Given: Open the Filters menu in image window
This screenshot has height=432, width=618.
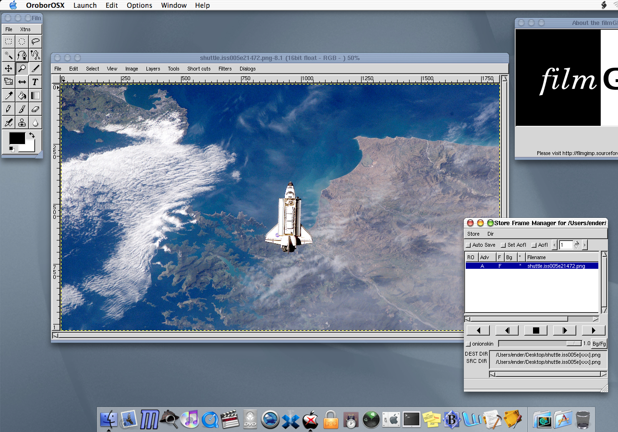Looking at the screenshot, I should point(225,69).
